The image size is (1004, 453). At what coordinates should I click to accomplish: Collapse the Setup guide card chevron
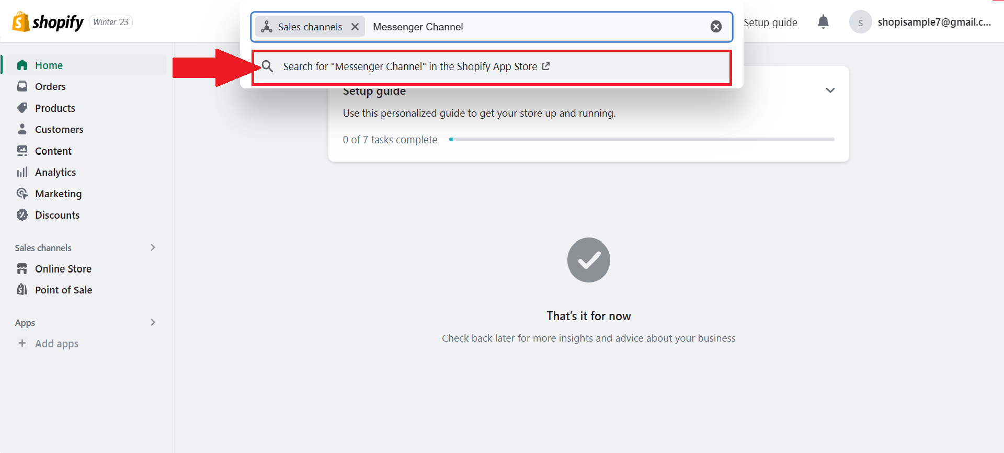830,90
